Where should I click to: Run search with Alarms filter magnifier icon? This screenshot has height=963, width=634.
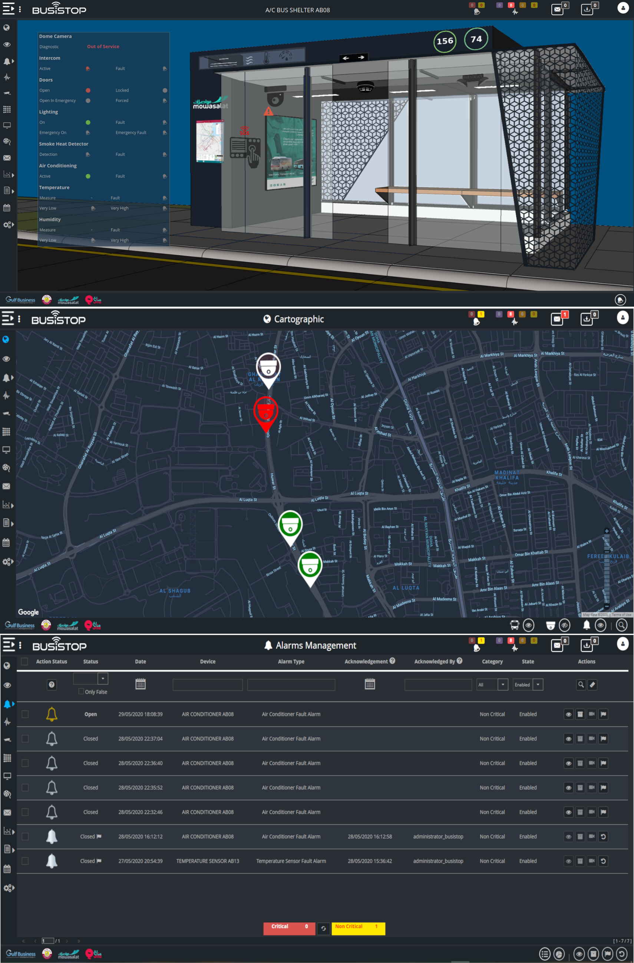(x=581, y=685)
